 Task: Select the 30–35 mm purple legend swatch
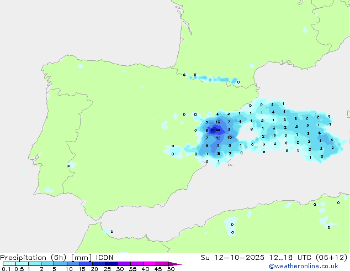(124, 264)
